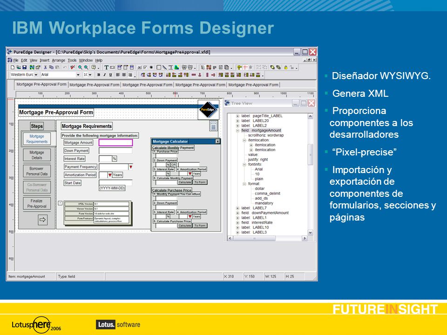Open the font size dropdown
447x335 pixels.
pos(90,74)
